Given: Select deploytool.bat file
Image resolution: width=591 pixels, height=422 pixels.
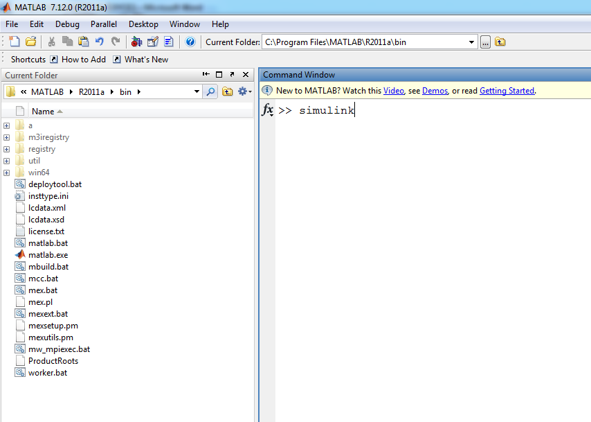Looking at the screenshot, I should click(55, 184).
